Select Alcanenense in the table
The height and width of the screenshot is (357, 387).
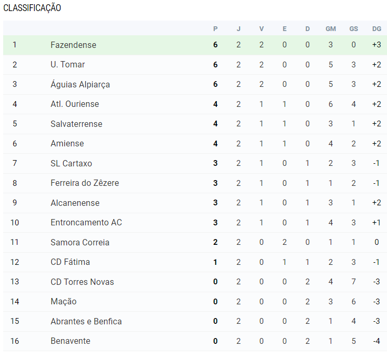click(x=75, y=203)
